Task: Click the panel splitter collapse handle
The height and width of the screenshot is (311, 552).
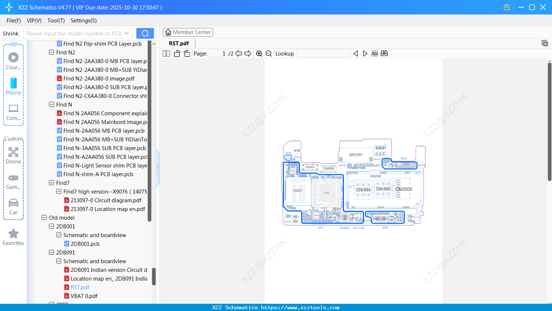Action: pos(158,168)
